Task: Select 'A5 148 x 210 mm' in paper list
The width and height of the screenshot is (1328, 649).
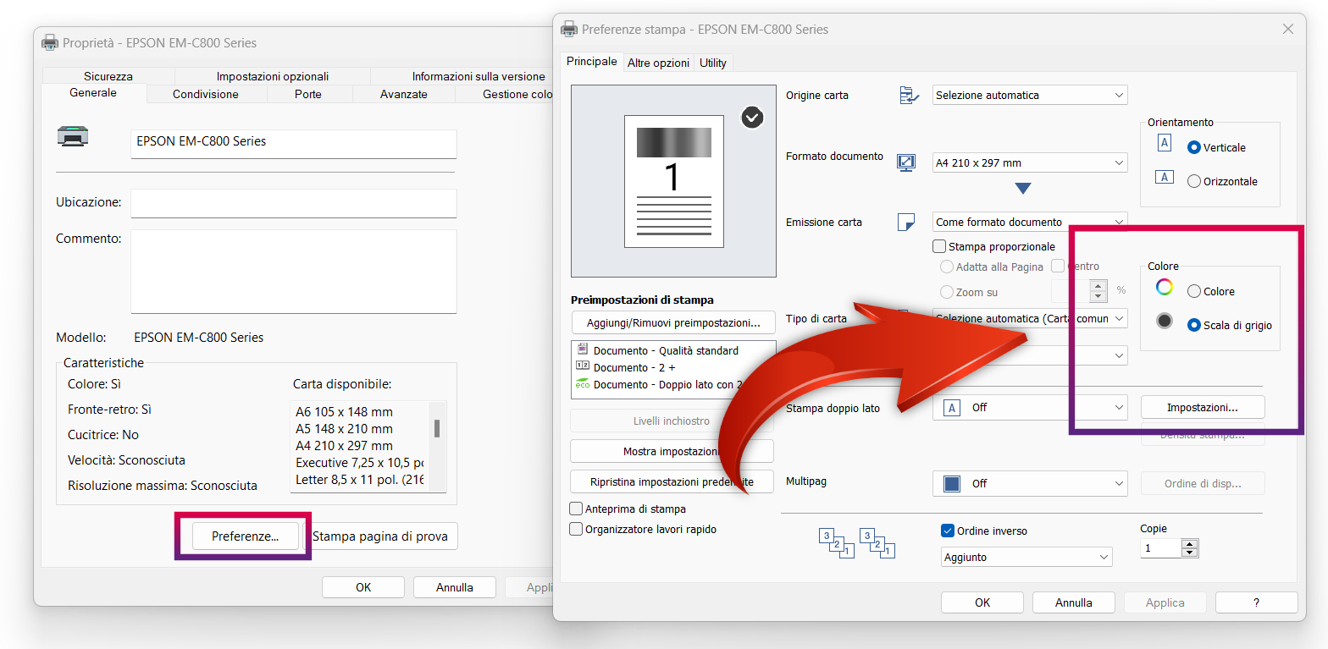Action: pyautogui.click(x=344, y=428)
